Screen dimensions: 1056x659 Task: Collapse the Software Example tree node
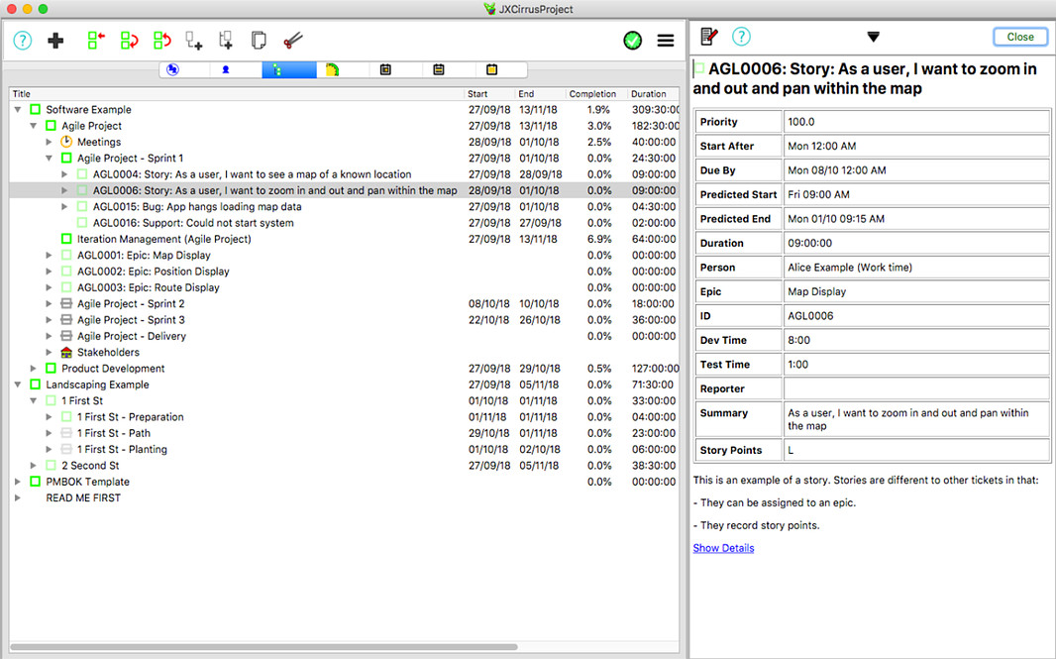click(x=18, y=109)
